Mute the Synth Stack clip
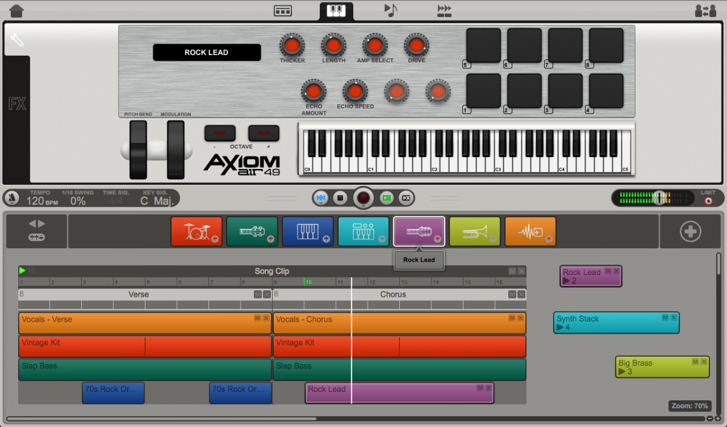 click(665, 317)
